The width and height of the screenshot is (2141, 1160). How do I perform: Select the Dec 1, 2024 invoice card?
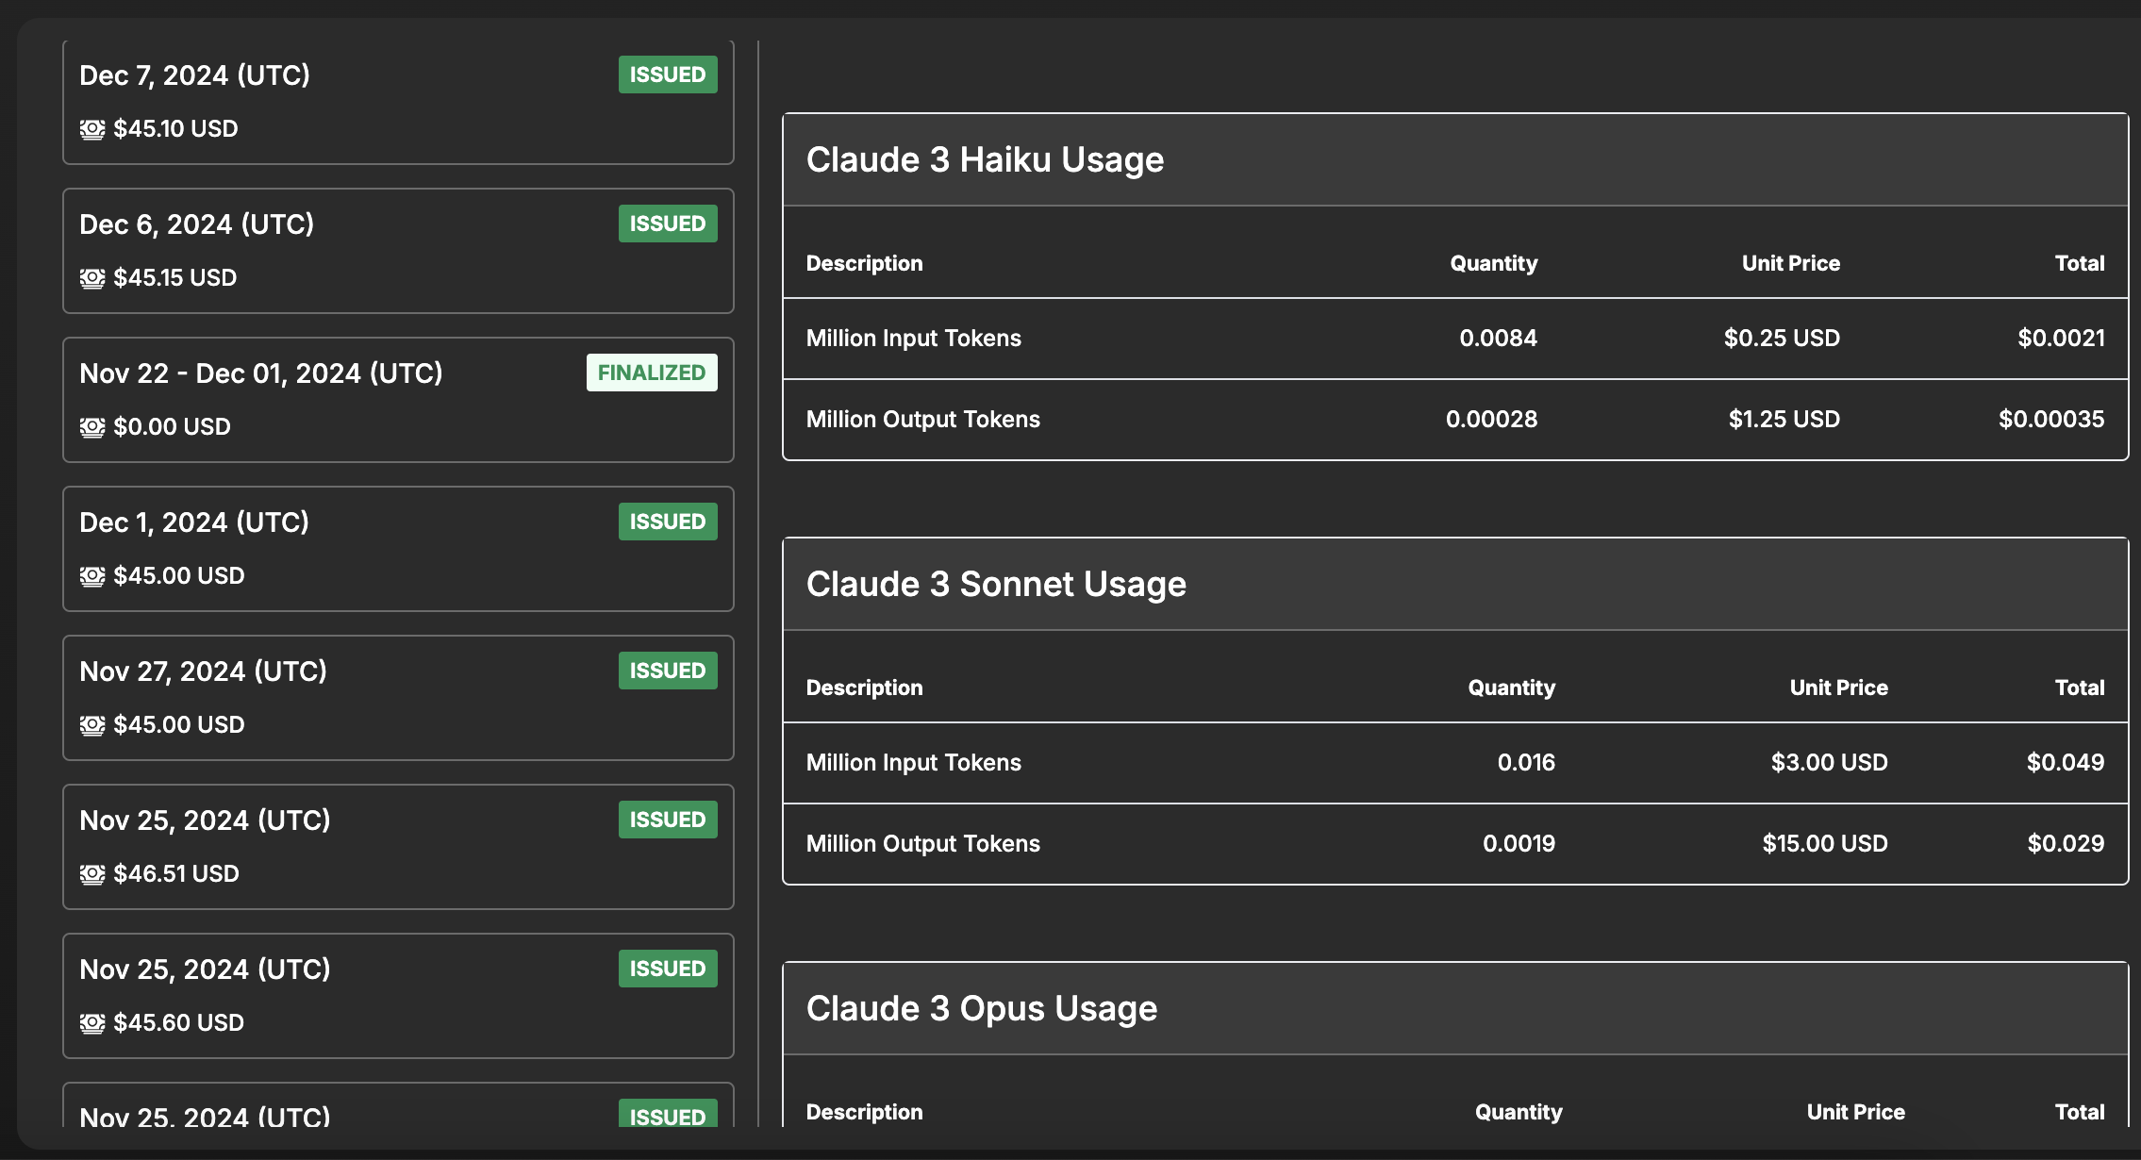398,549
